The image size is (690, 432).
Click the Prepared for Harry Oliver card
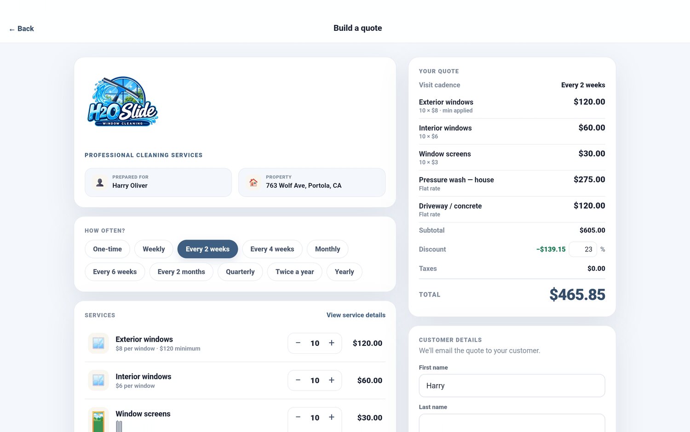point(158,182)
